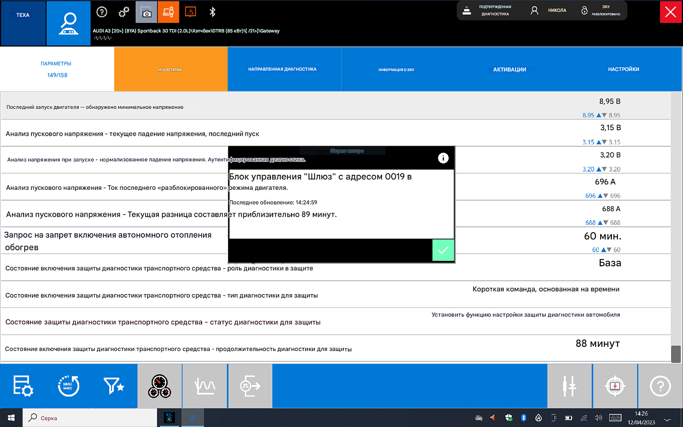
Task: Open the graph waveform view icon
Action: [205, 386]
